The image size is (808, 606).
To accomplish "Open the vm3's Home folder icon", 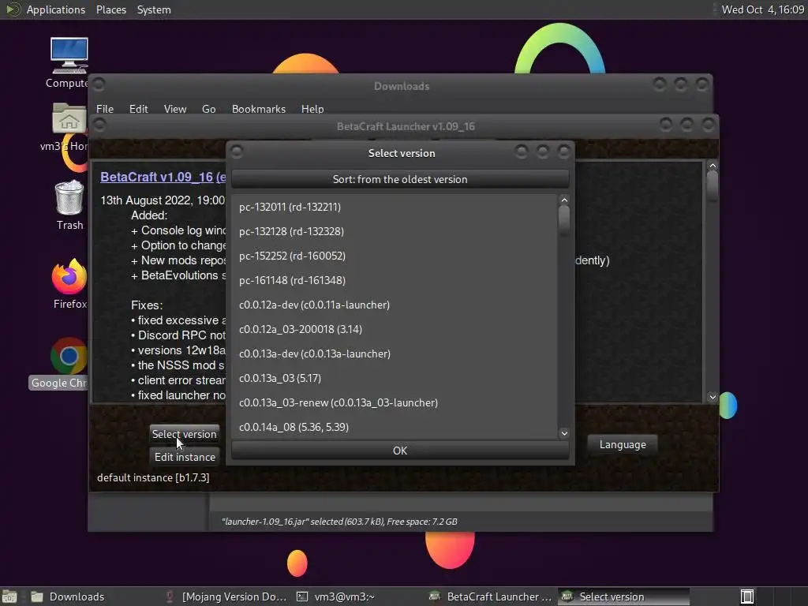I will point(69,118).
